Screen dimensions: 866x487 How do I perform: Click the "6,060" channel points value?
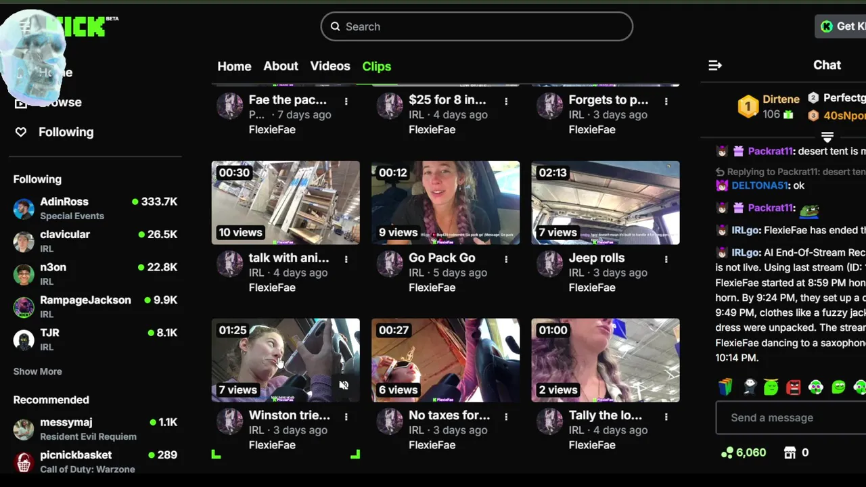(751, 453)
